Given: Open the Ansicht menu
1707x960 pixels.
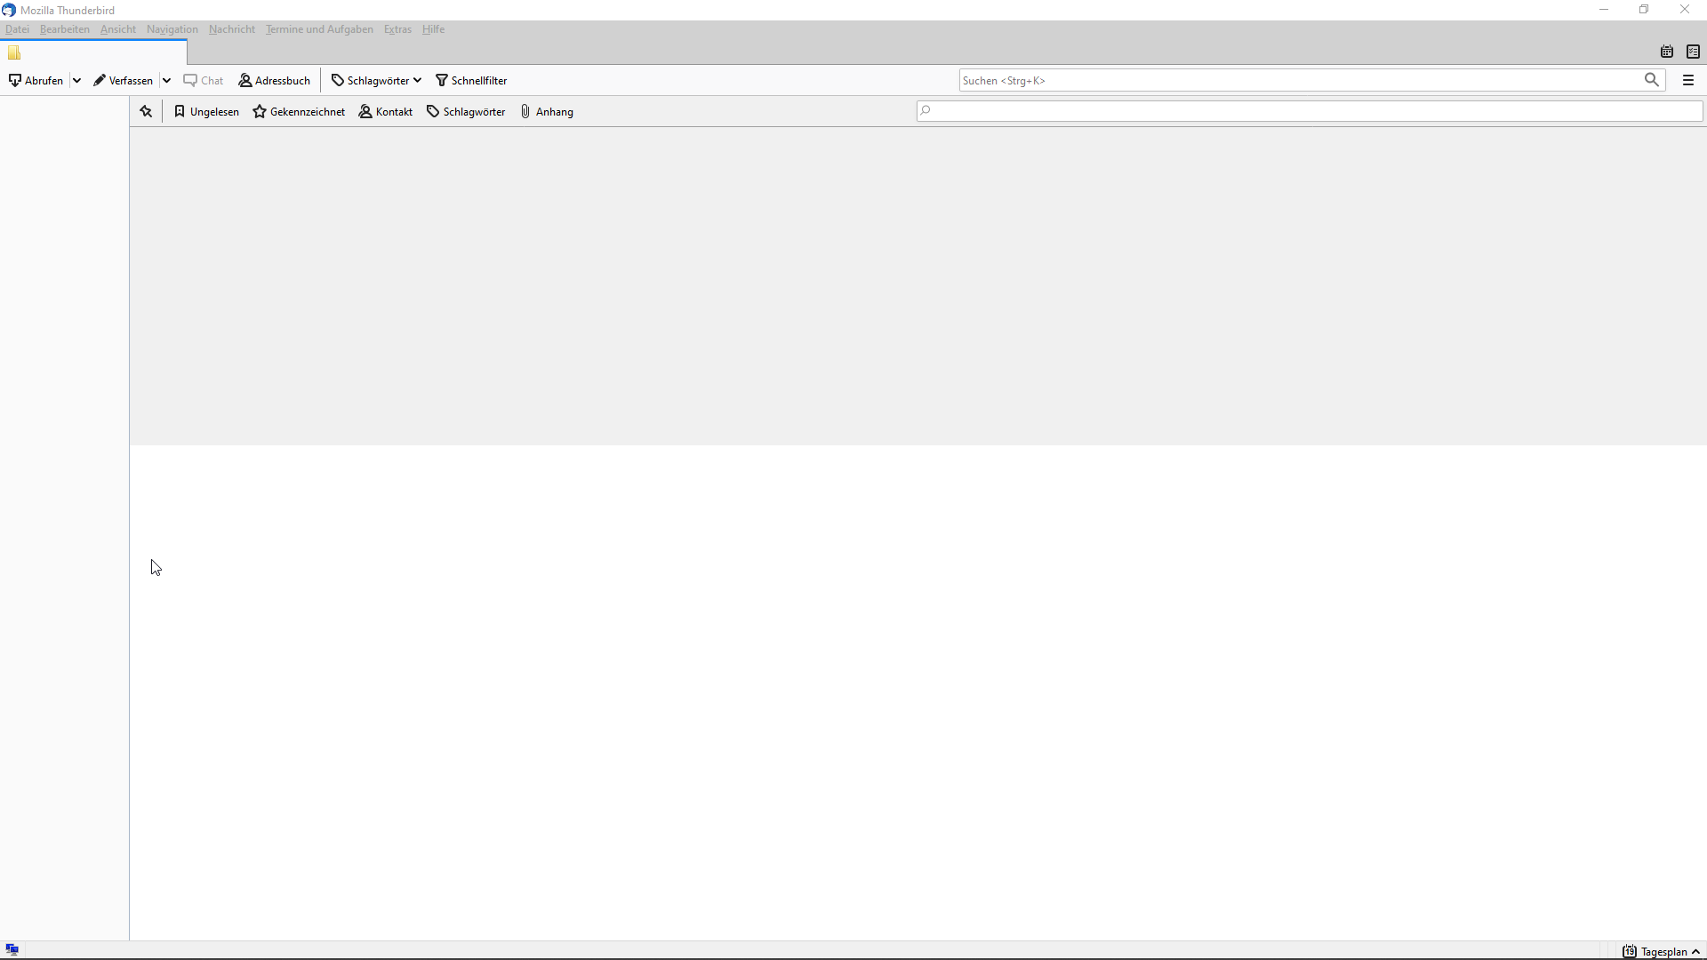Looking at the screenshot, I should [x=118, y=29].
